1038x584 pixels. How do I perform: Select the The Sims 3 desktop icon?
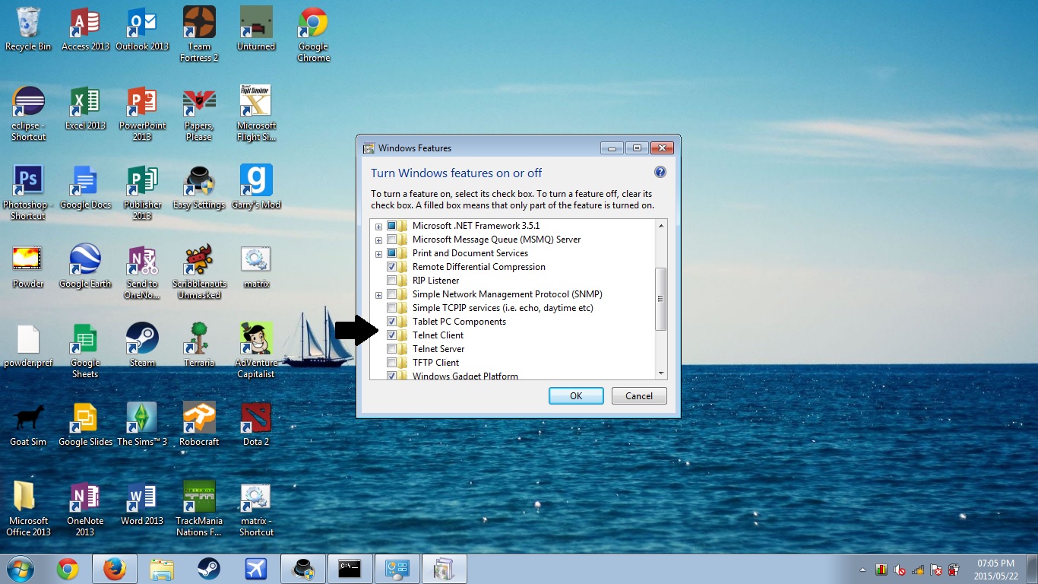point(142,424)
